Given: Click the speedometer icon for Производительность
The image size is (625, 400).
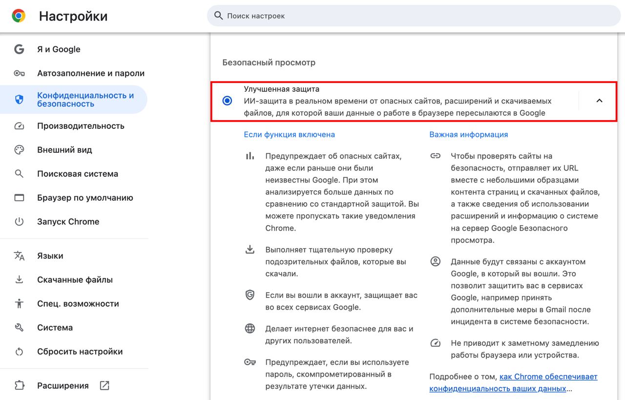Looking at the screenshot, I should 19,126.
